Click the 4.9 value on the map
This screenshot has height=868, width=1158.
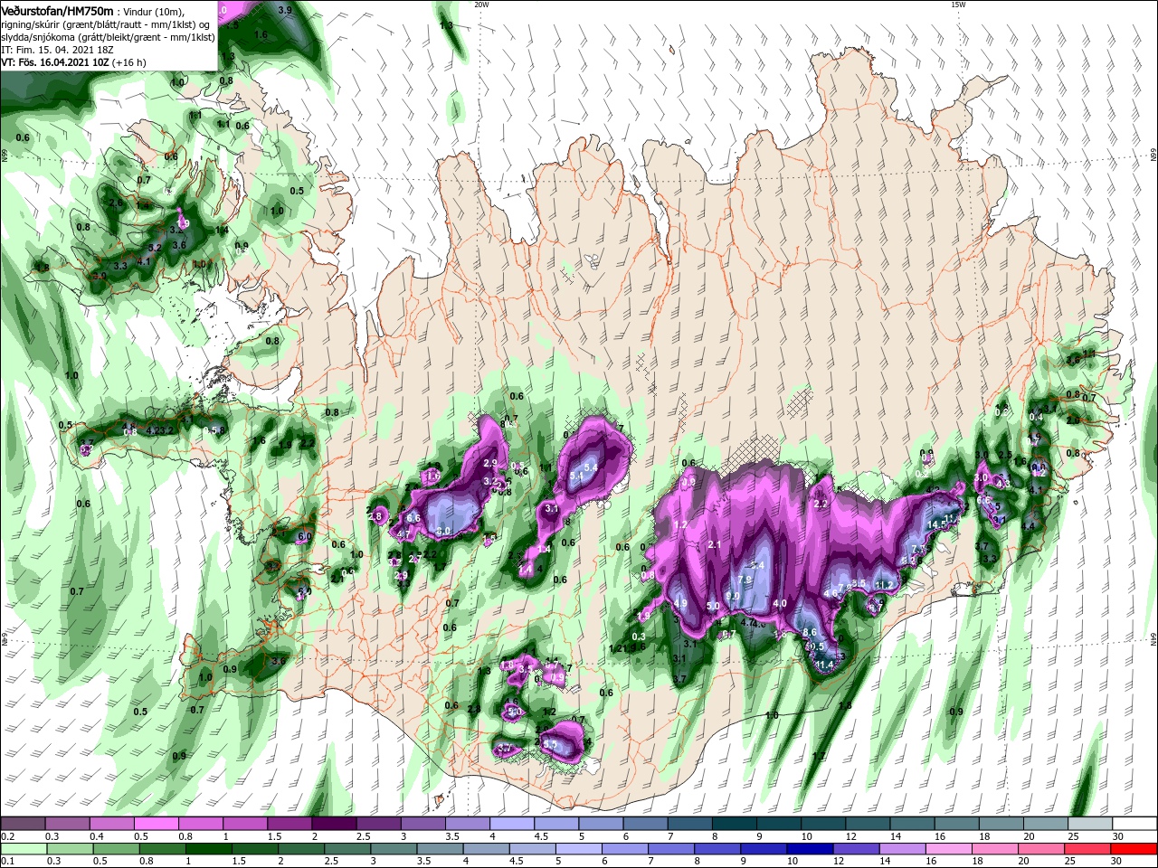point(681,604)
